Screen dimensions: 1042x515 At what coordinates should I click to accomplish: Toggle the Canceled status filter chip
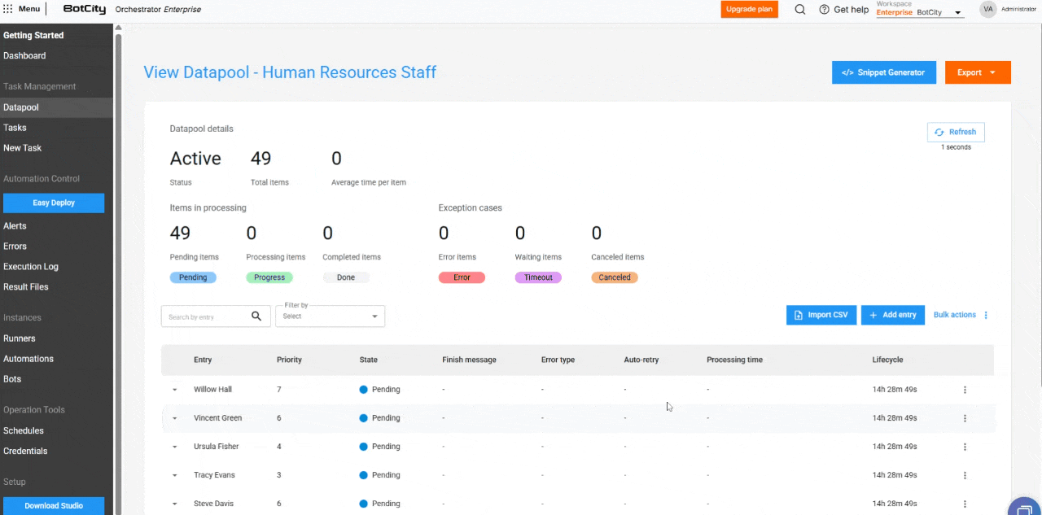click(615, 277)
